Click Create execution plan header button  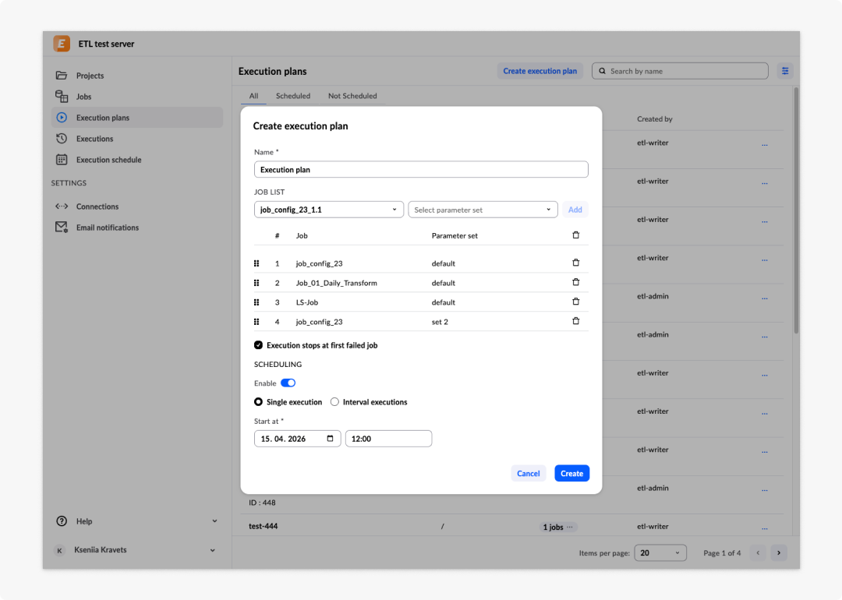point(540,71)
